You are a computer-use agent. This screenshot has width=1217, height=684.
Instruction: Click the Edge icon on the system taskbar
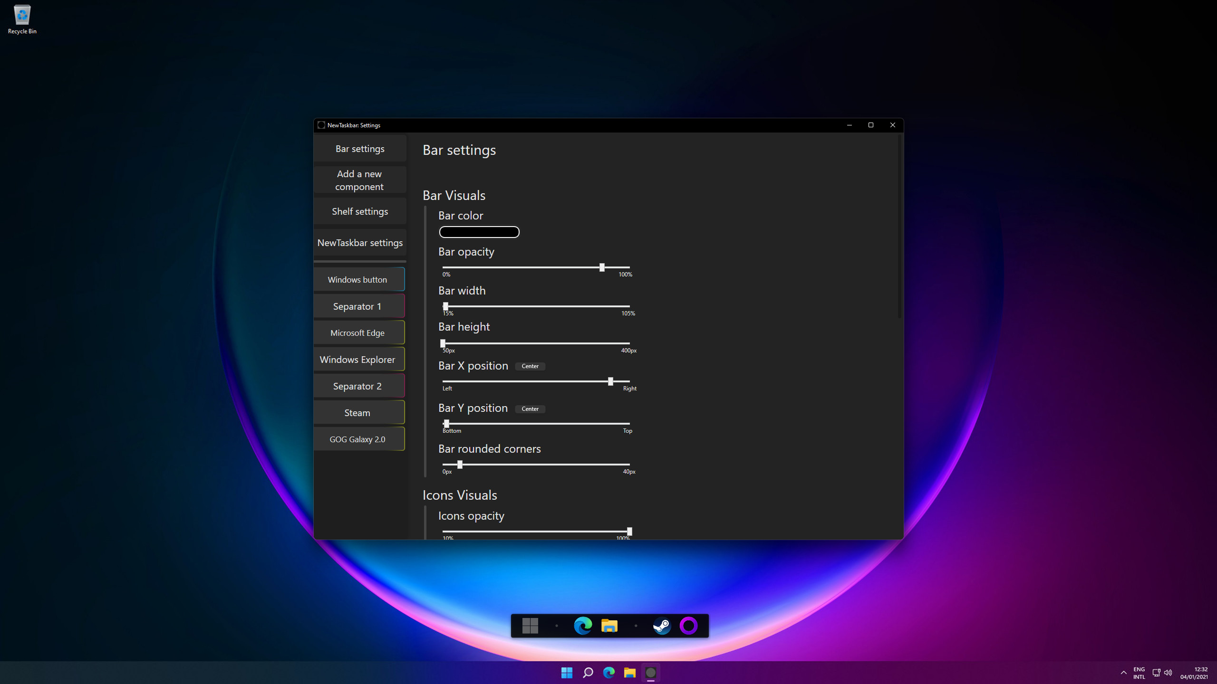(x=608, y=673)
